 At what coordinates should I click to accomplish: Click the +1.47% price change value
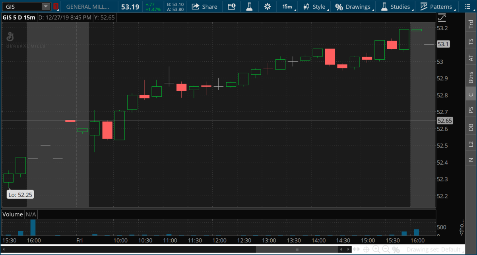pyautogui.click(x=153, y=9)
